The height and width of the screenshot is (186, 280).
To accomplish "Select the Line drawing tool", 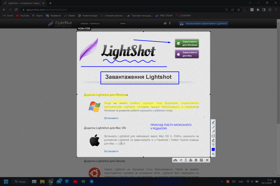I will (213, 127).
